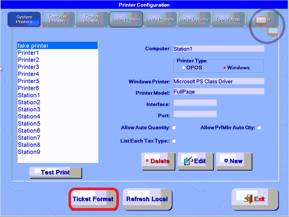Click the red Delete icon
The image size is (289, 217).
pos(147,160)
